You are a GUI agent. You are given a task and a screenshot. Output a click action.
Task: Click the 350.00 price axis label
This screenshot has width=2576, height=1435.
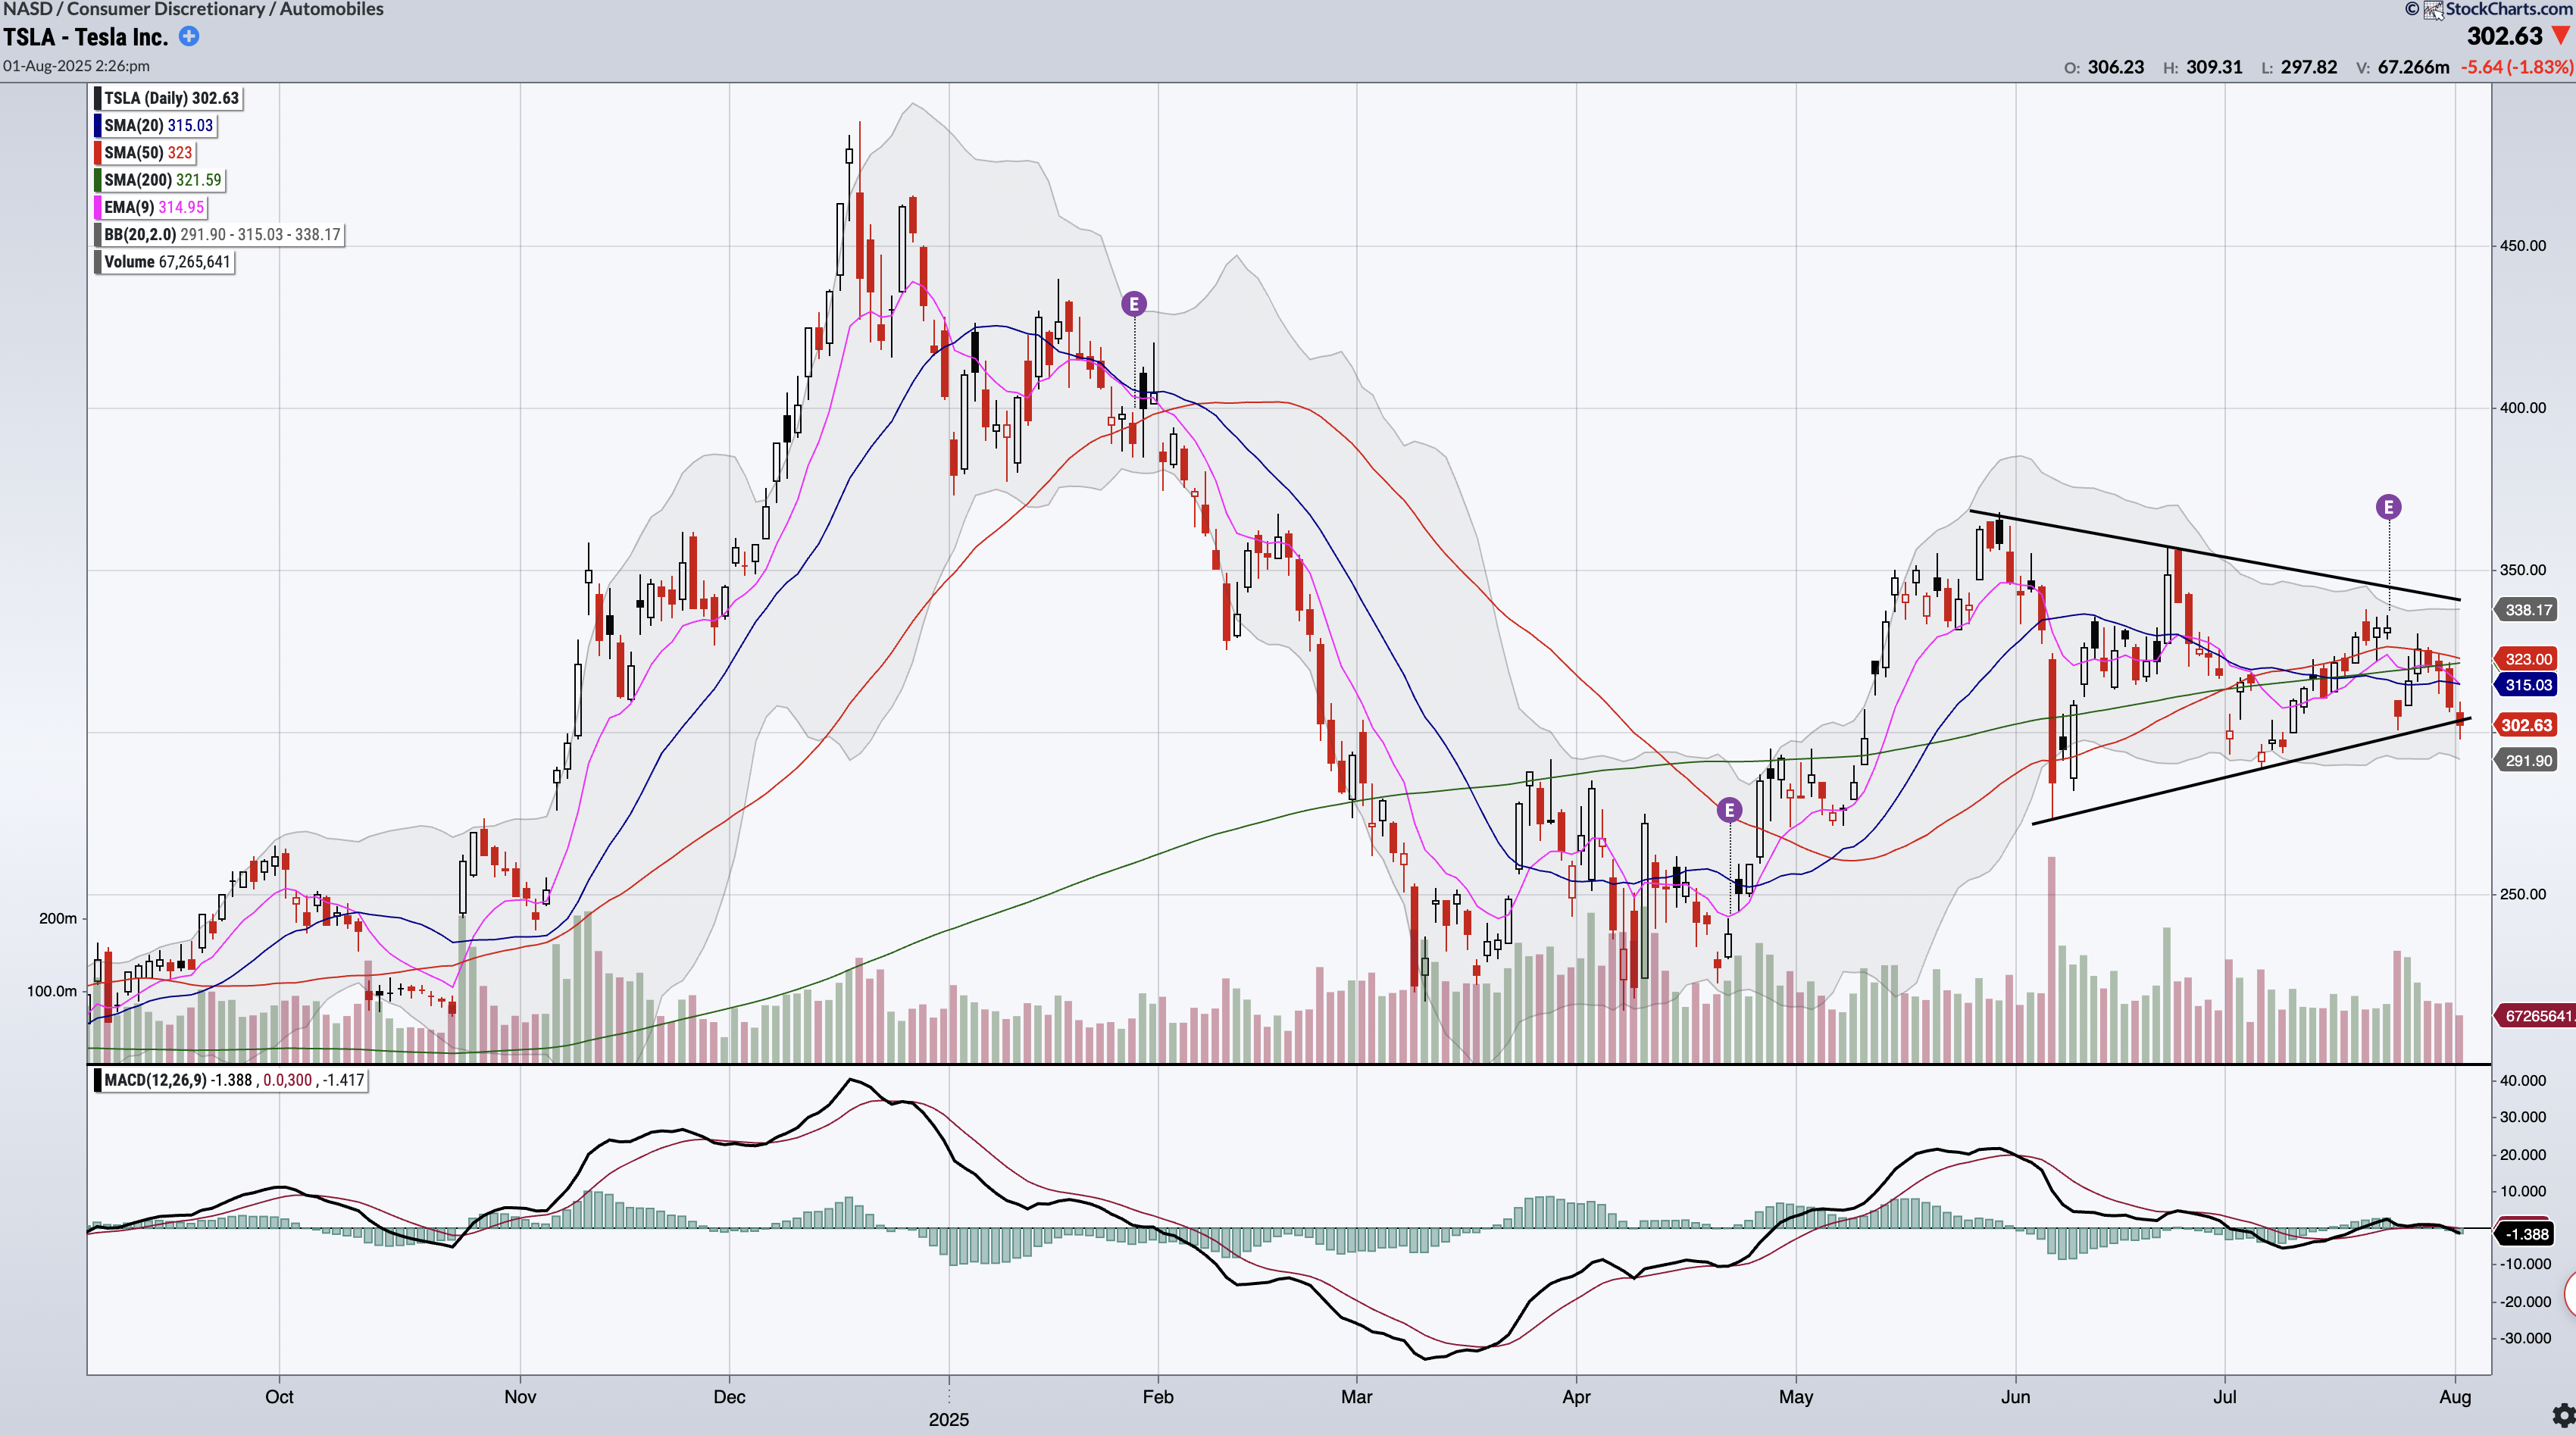(2522, 570)
